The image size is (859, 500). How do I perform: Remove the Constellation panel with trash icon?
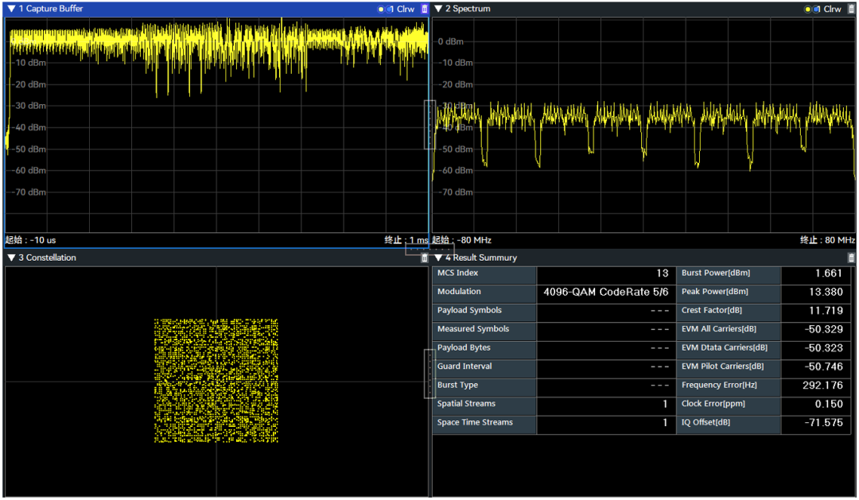[x=424, y=258]
